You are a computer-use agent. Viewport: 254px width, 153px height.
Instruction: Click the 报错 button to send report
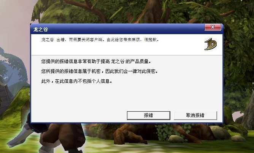tap(149, 115)
